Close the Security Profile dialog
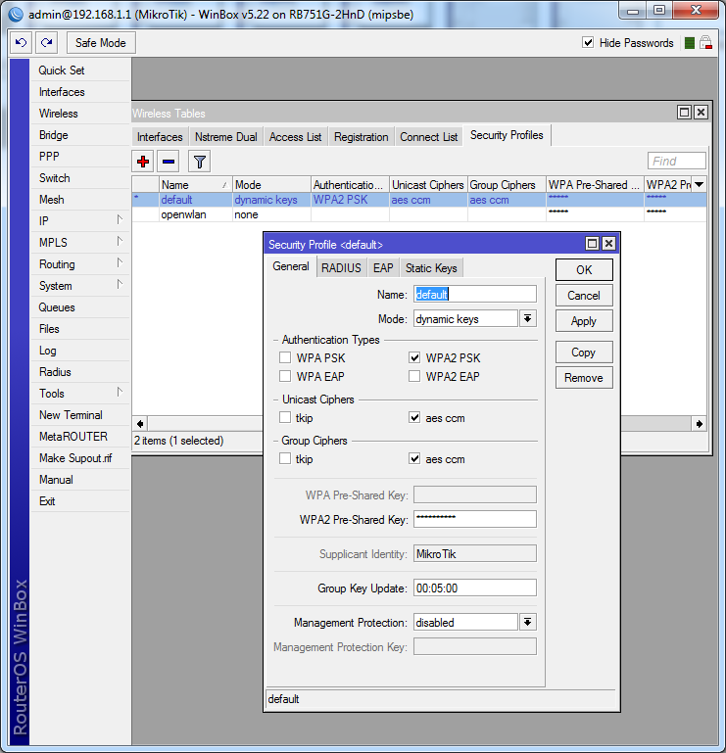 point(608,244)
